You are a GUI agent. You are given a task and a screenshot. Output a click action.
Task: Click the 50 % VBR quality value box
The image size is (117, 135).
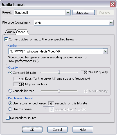[x=84, y=91]
